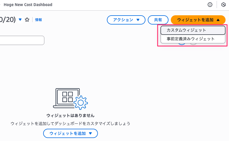Click the ダッシュボードをカスタマイズしましょう description text
This screenshot has height=141, width=229.
[x=92, y=124]
